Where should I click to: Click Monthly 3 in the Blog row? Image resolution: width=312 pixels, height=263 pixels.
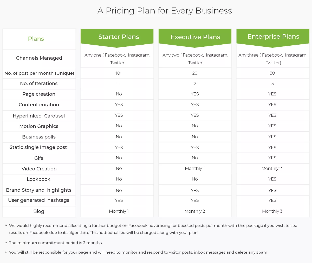coord(272,211)
